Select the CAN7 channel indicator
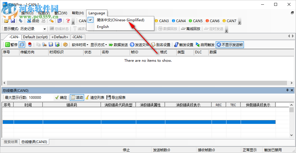The image size is (296, 153). pos(229,21)
